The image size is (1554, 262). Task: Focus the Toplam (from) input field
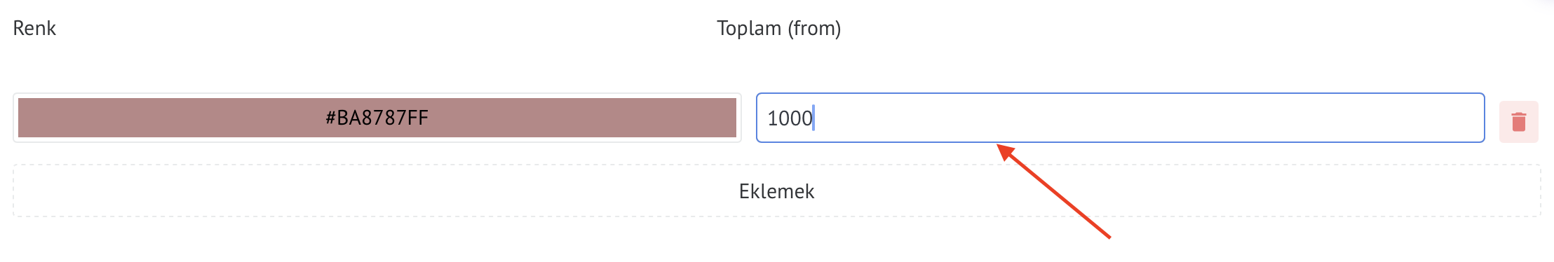coord(1121,118)
